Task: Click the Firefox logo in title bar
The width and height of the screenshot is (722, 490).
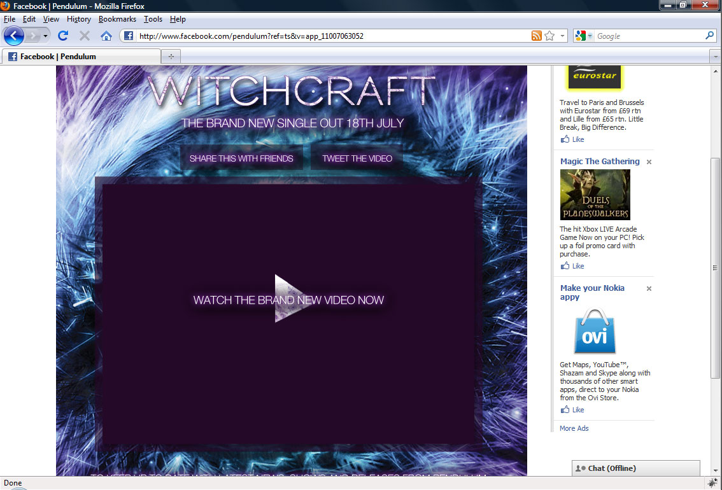Action: coord(5,6)
